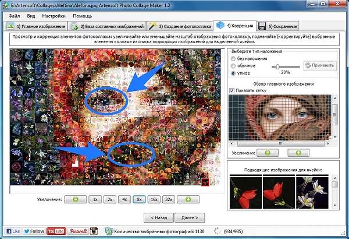Switch to tab 5) Сохранение

(x=277, y=26)
